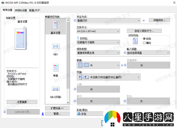This screenshot has width=177, height=128.
Task: Open the 版面 layout dropdown
Action: pos(98,65)
